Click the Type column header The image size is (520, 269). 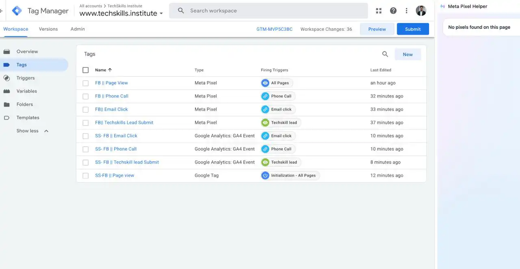tap(199, 70)
